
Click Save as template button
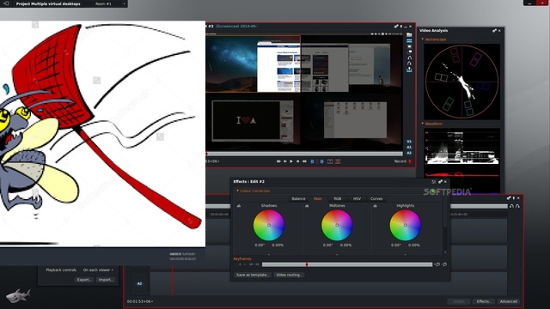pos(252,275)
